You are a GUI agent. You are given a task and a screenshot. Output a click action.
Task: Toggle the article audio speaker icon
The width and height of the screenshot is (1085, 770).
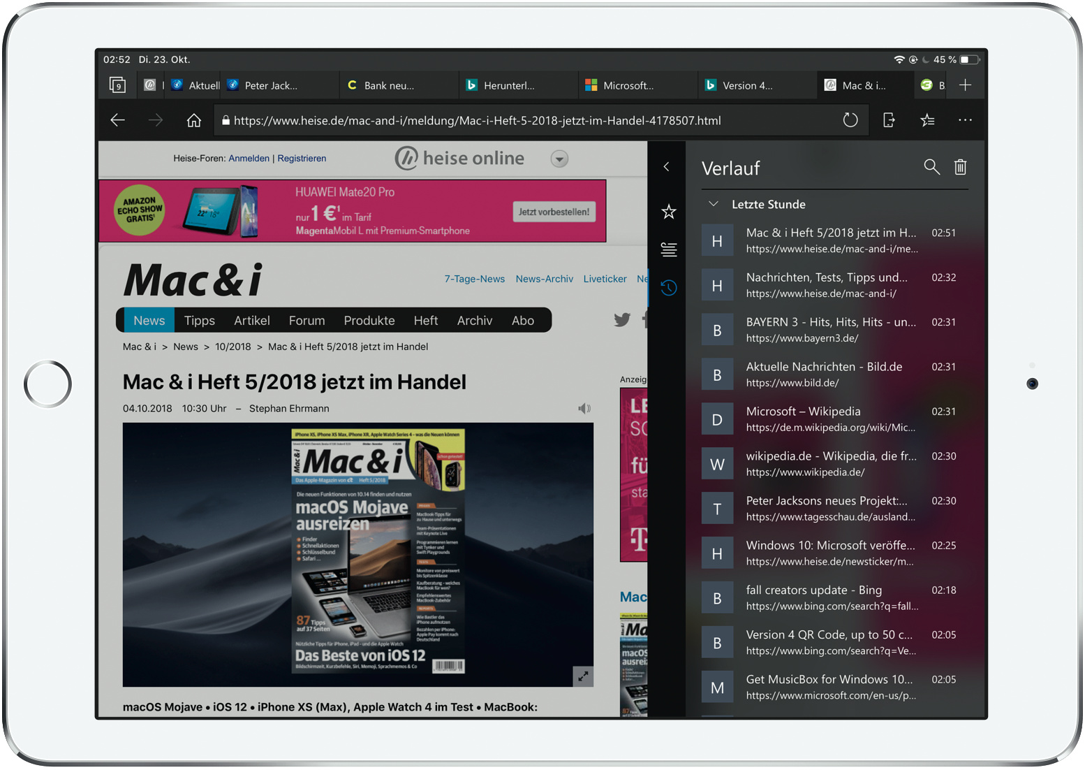[584, 409]
